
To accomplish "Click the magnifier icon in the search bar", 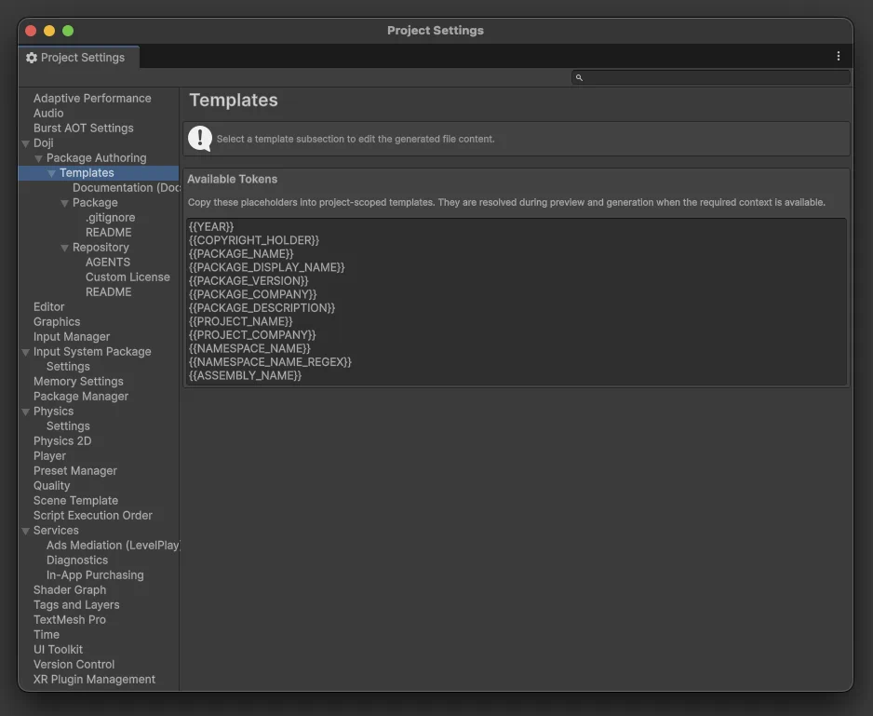I will 579,77.
